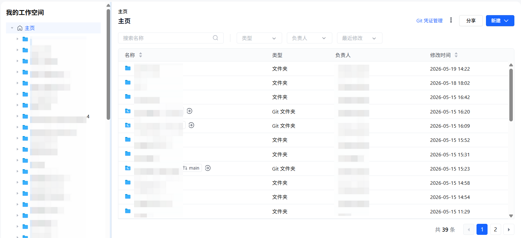Screen dimensions: 521x238
Task: Expand the sidebar folder whose name ends with 4
Action: coord(17,116)
